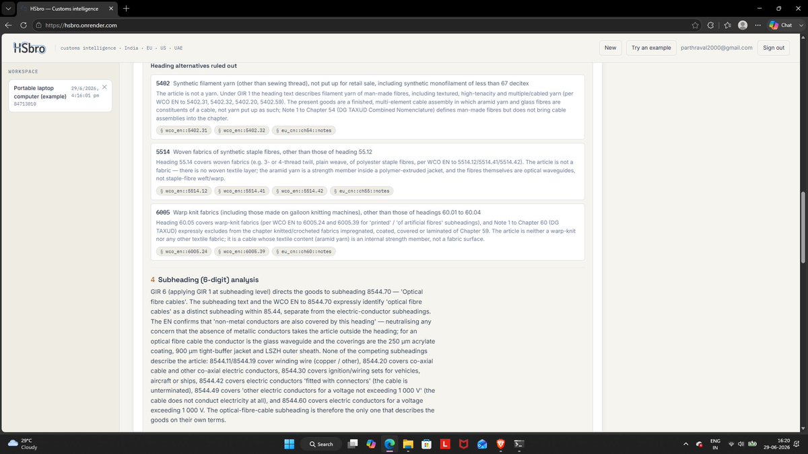Open Task View on taskbar
This screenshot has height=454, width=808.
pos(352,444)
